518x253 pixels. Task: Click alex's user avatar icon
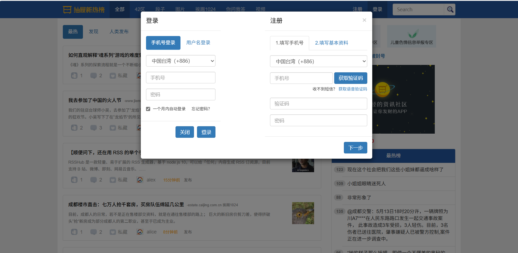click(x=140, y=180)
